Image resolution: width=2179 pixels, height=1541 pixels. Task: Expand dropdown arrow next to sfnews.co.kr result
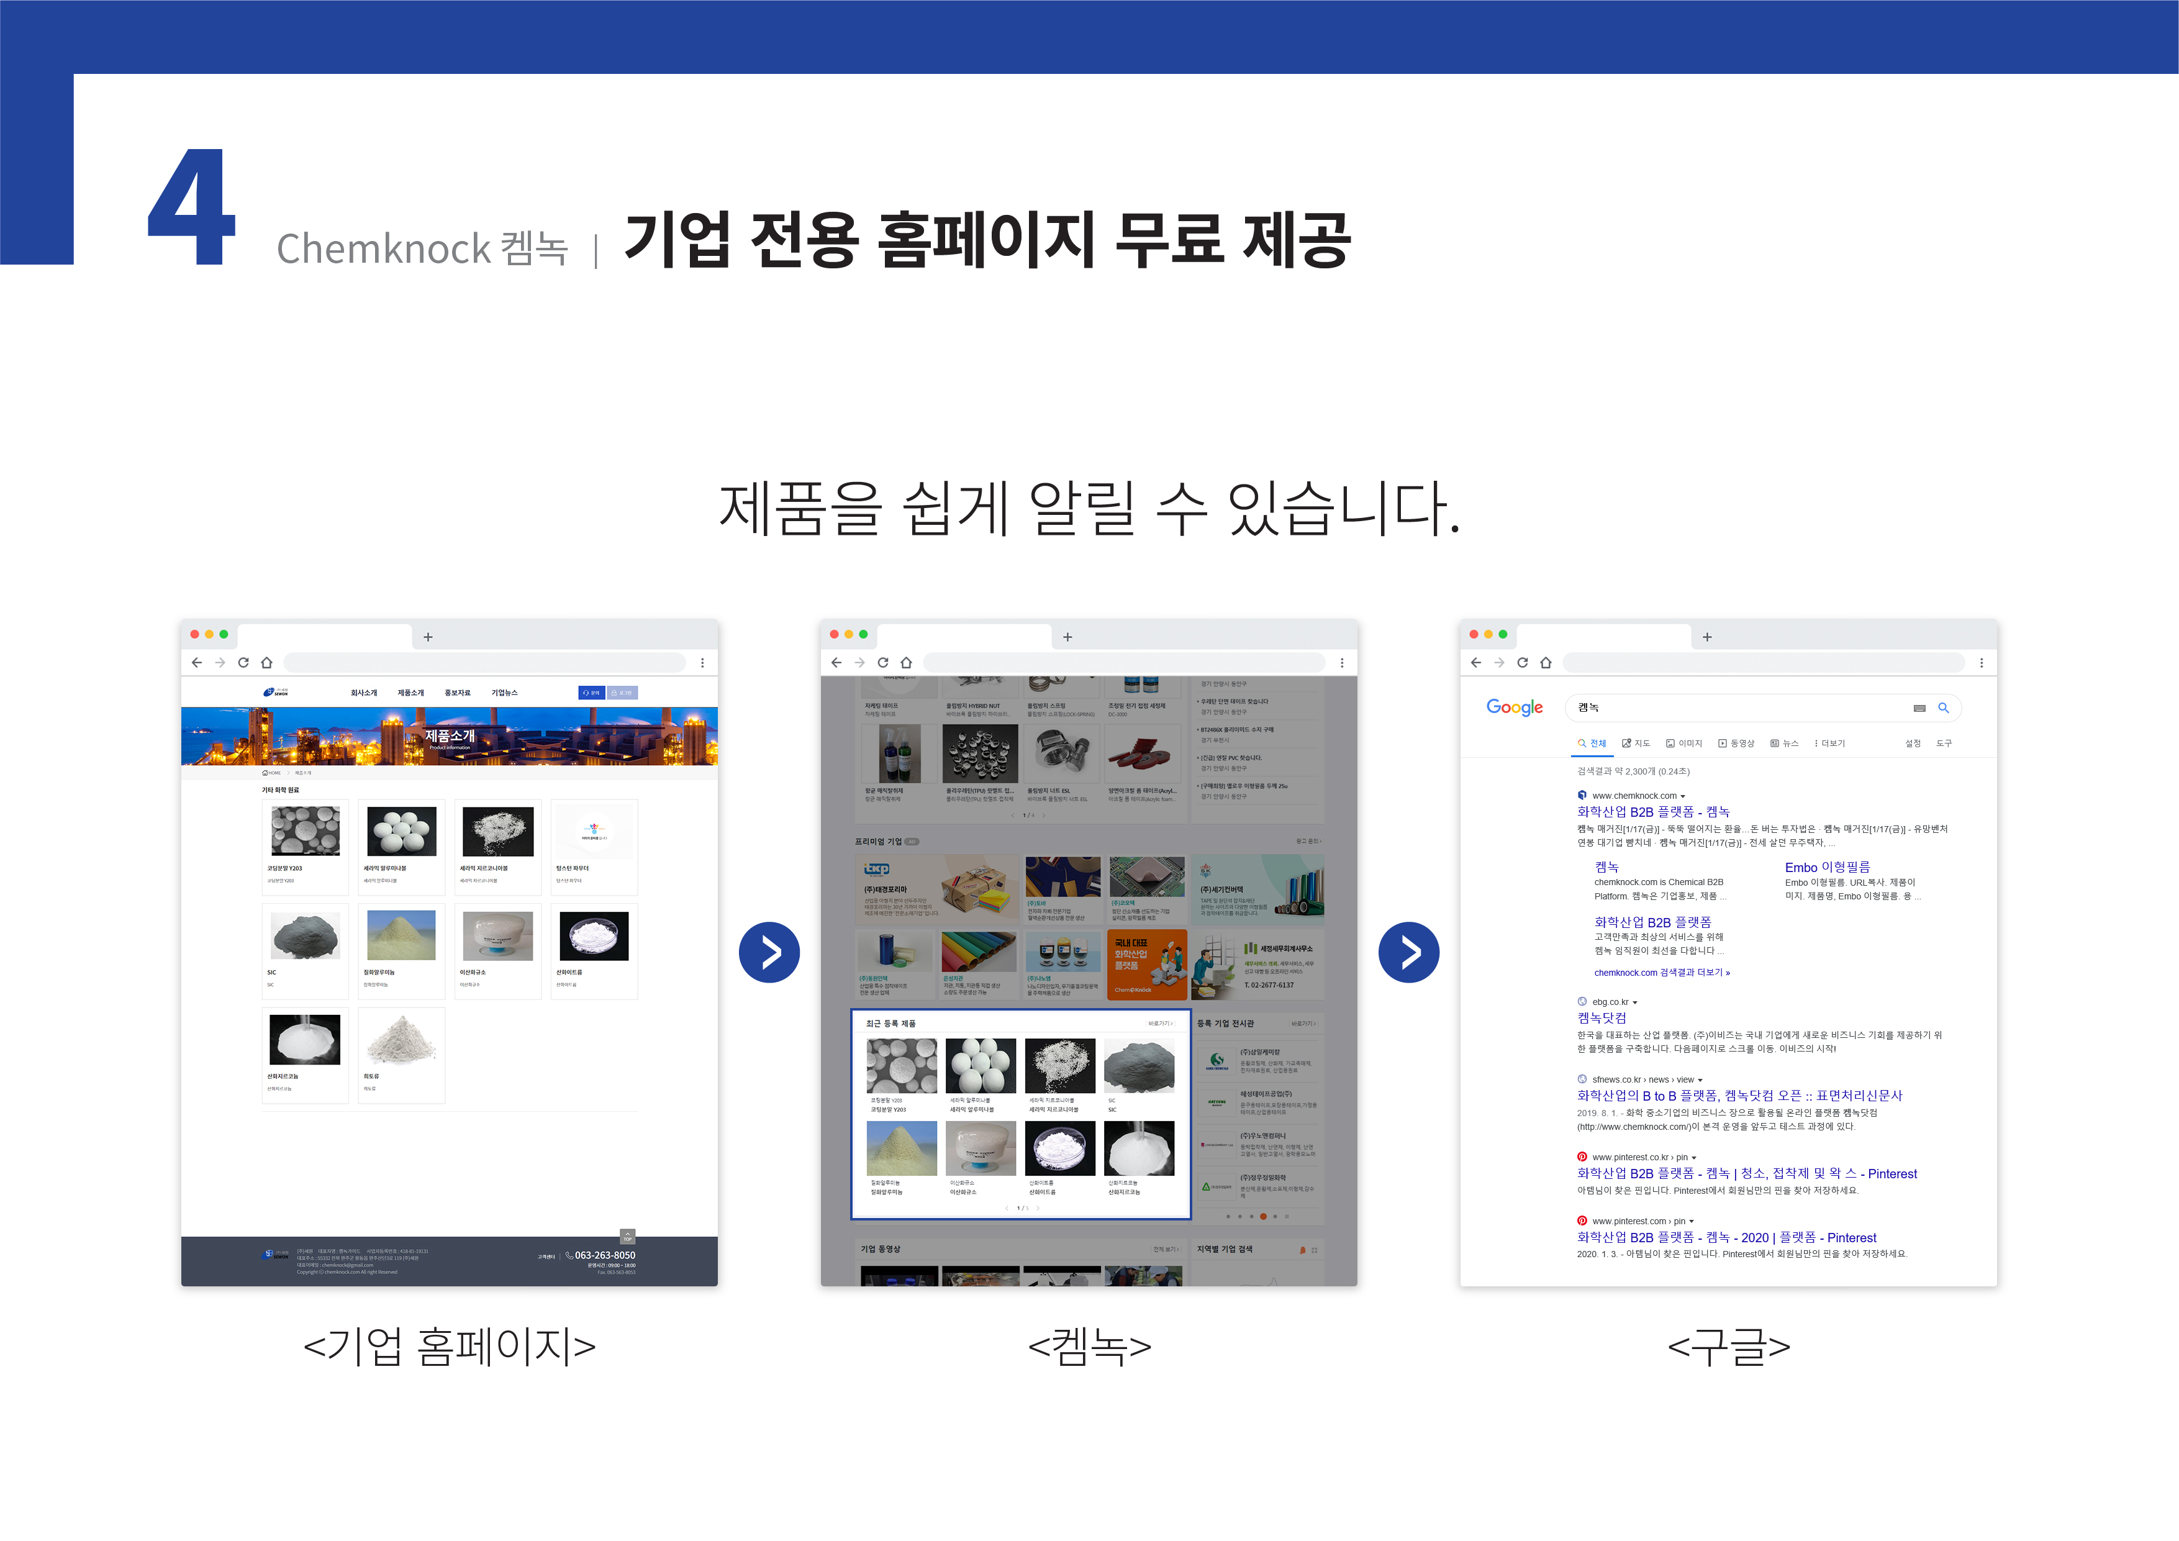(x=1701, y=1081)
